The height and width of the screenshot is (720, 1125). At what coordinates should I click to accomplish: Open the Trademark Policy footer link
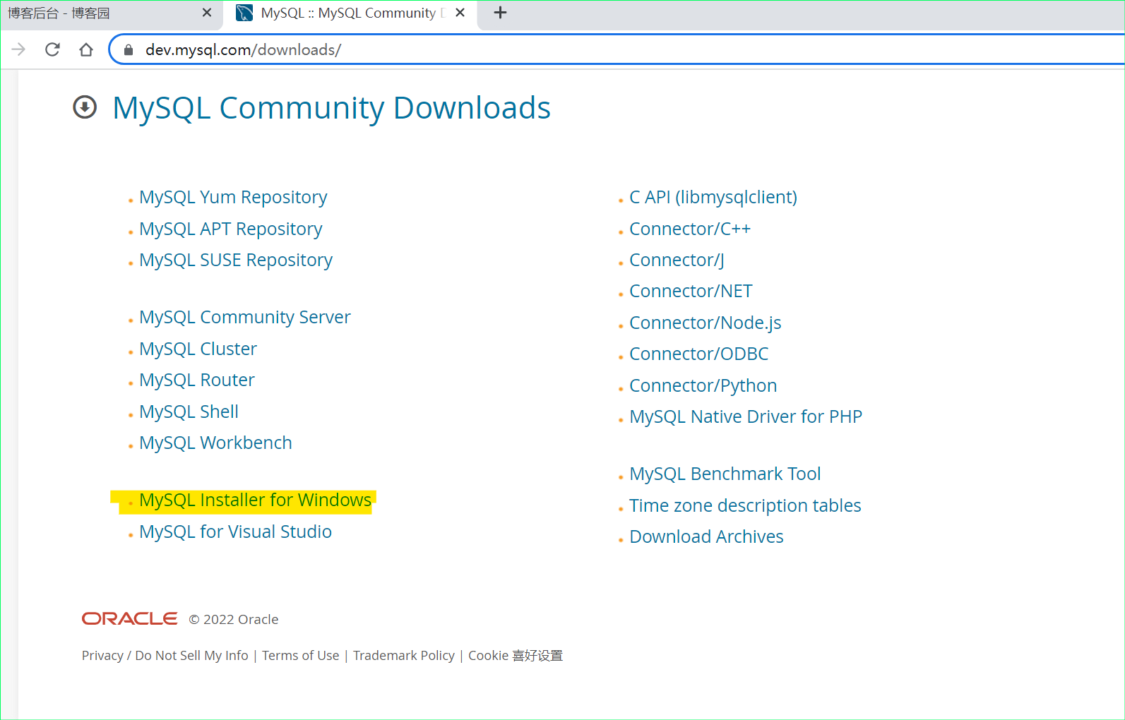point(404,656)
